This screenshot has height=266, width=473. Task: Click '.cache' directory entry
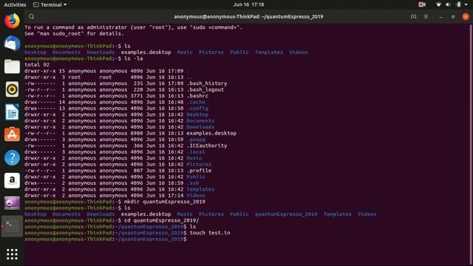[x=196, y=102]
